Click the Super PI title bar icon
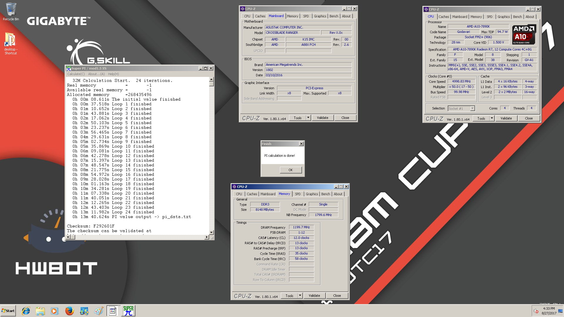564x317 pixels. [68, 68]
